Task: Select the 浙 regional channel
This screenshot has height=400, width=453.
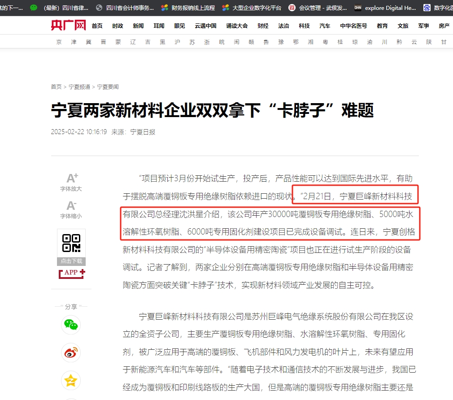Action: [x=207, y=42]
